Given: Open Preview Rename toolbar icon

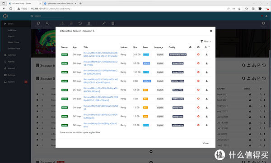Looking at the screenshot, I should [62, 23].
